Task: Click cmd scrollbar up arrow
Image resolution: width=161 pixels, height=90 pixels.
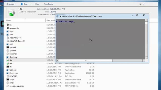Action: [x=146, y=20]
